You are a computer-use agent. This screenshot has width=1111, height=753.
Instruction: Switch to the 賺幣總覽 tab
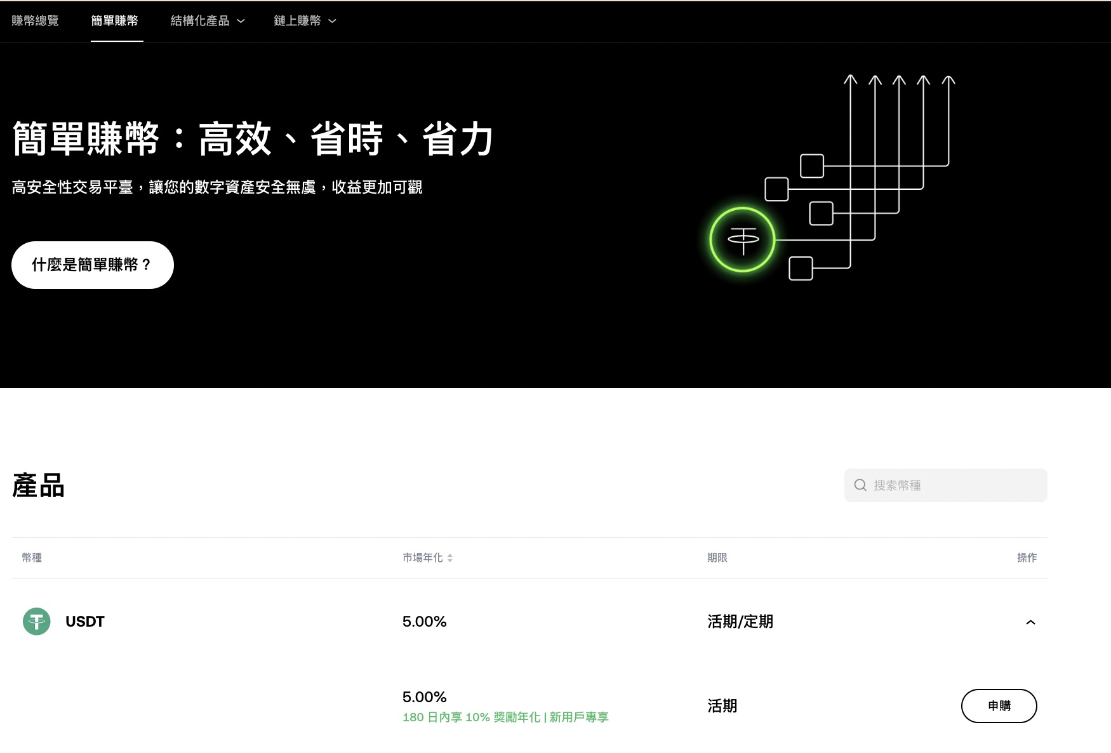[35, 20]
